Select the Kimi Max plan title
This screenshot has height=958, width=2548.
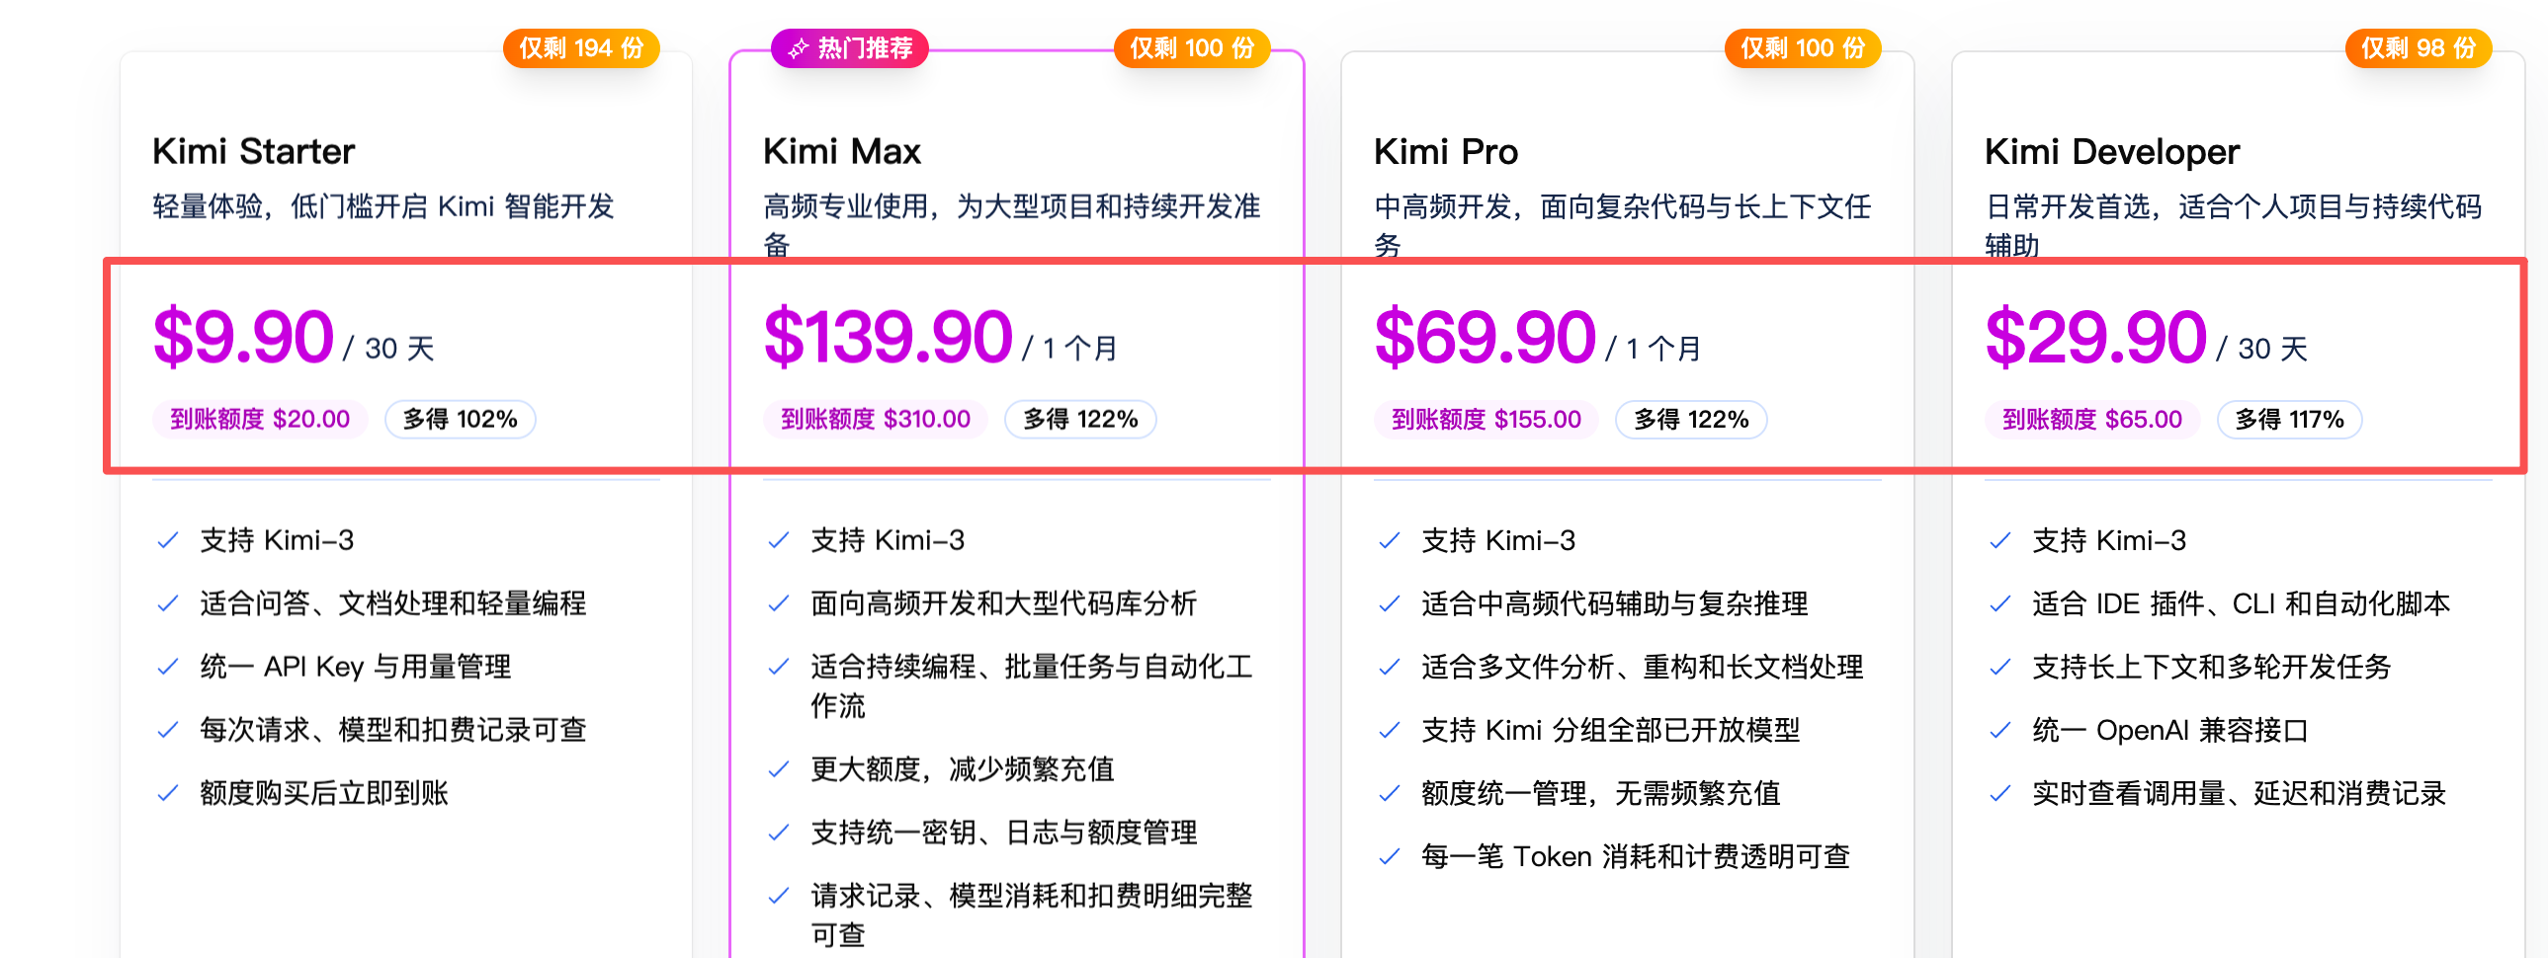pyautogui.click(x=842, y=151)
